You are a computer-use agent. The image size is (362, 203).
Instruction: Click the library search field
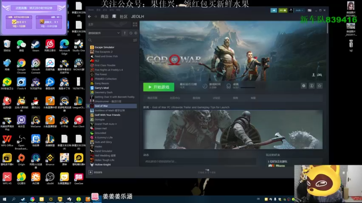(110, 40)
